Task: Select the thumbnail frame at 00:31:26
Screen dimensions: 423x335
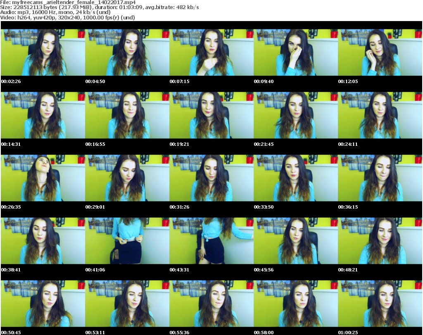Action: tap(211, 178)
